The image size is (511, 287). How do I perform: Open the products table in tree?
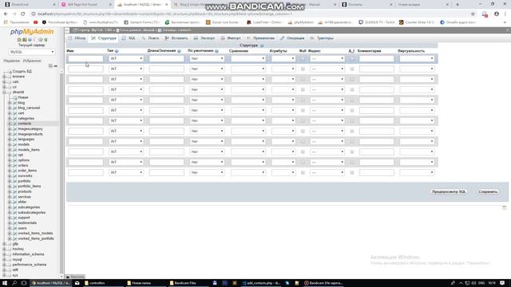tap(25, 191)
